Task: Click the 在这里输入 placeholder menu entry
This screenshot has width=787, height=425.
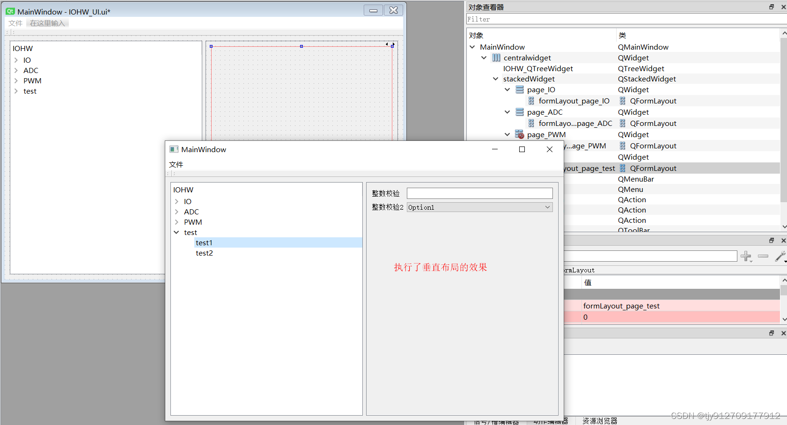Action: coord(48,23)
